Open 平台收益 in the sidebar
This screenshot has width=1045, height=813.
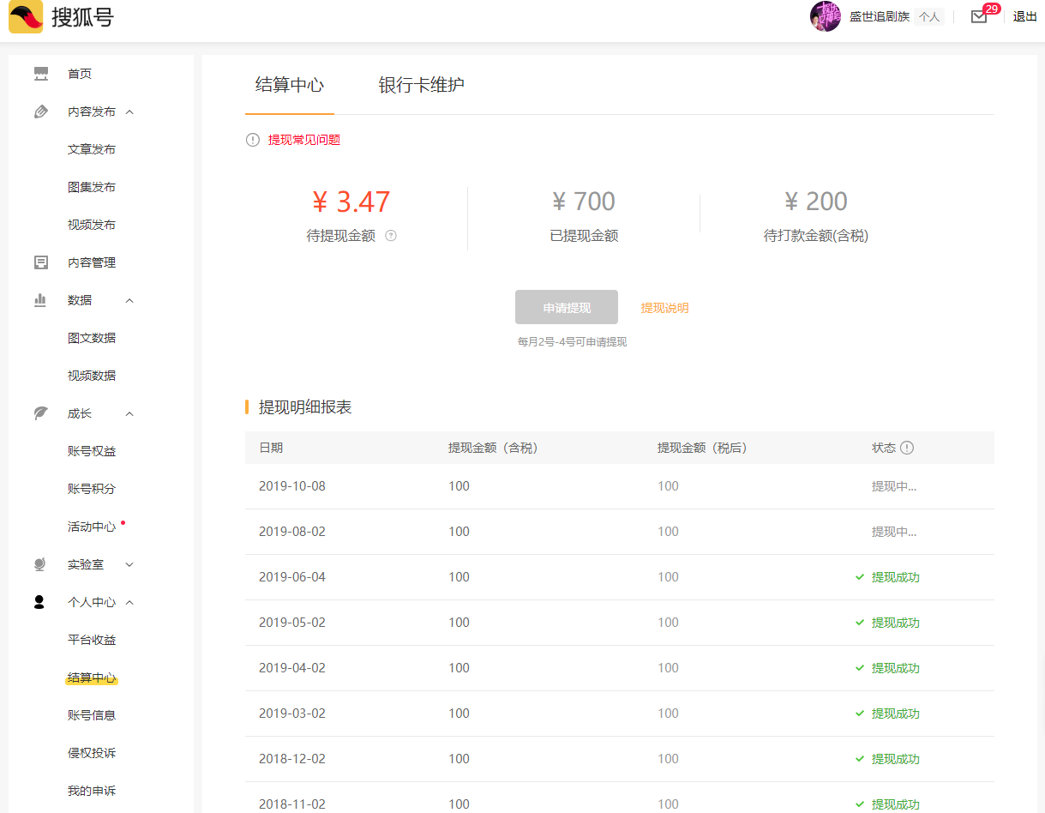92,640
